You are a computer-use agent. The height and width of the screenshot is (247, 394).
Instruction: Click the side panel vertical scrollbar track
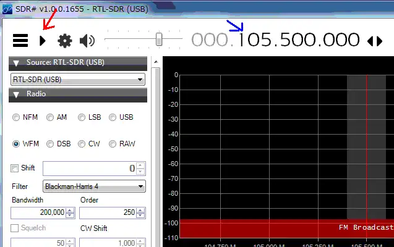point(157,157)
